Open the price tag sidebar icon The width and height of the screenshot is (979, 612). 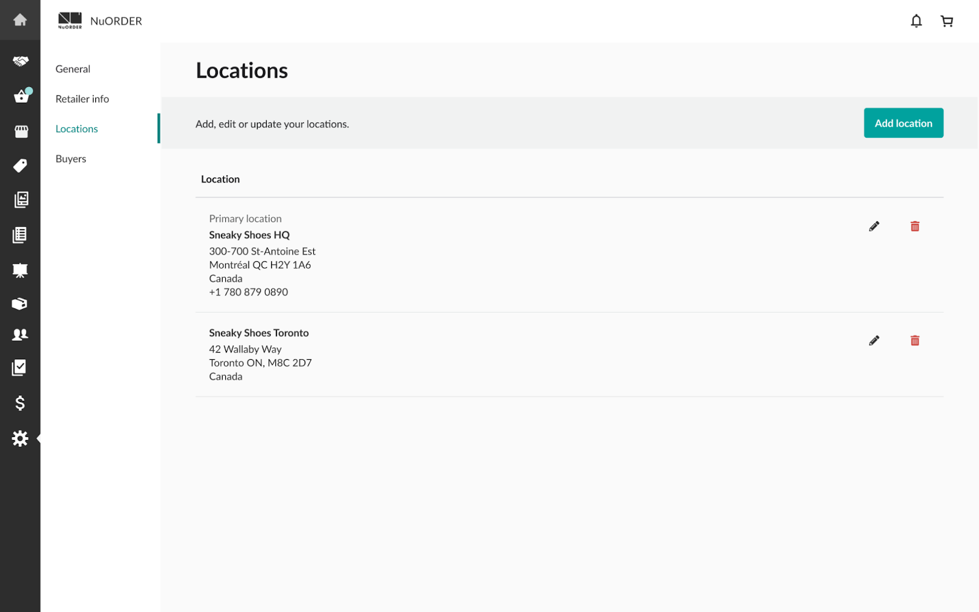tap(20, 166)
